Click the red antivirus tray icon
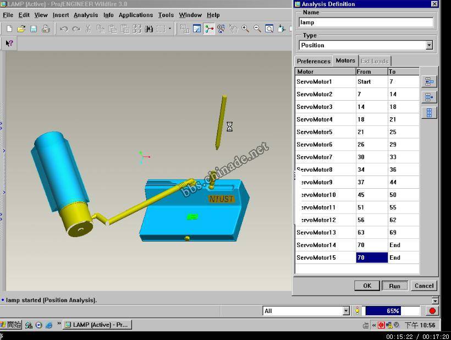Screen dimensions: 451x340 [381, 325]
